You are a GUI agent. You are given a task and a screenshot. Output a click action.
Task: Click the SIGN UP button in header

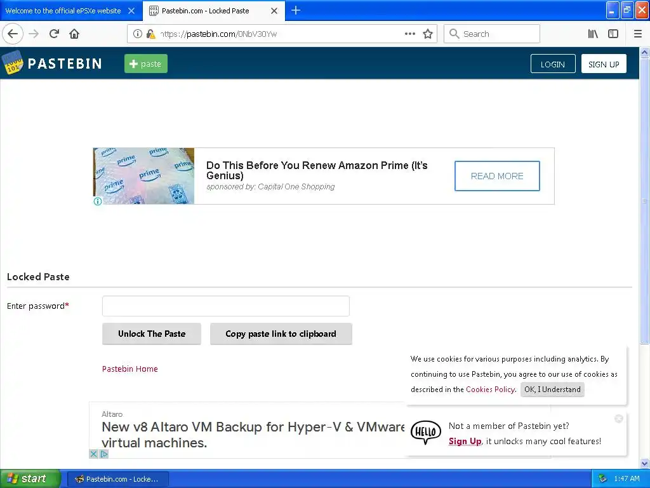[x=604, y=64]
